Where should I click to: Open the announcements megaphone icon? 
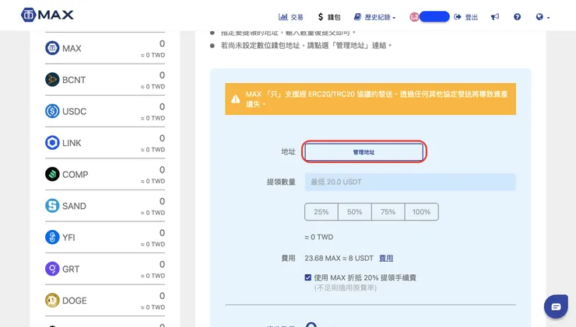coord(495,17)
